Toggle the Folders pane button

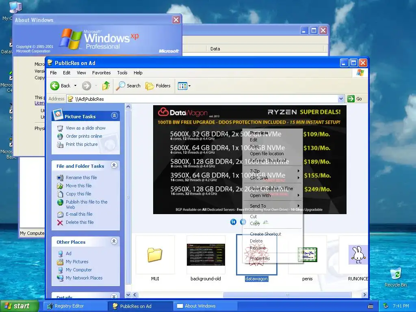point(158,86)
